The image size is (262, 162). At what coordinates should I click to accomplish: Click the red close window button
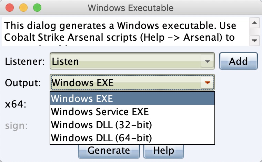[10, 8]
